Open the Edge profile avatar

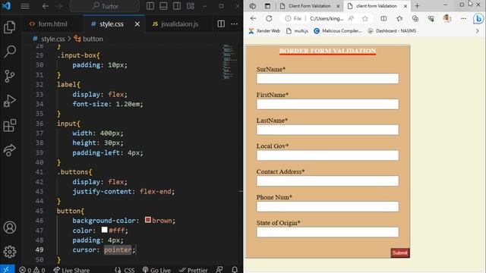click(447, 18)
